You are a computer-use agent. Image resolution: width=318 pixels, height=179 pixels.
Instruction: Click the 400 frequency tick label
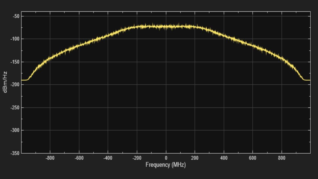tap(224, 158)
